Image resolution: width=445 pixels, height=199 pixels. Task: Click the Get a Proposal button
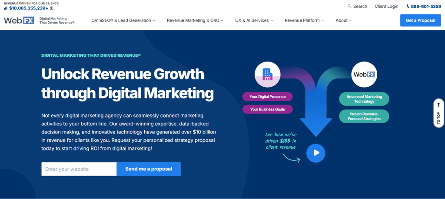tap(420, 20)
